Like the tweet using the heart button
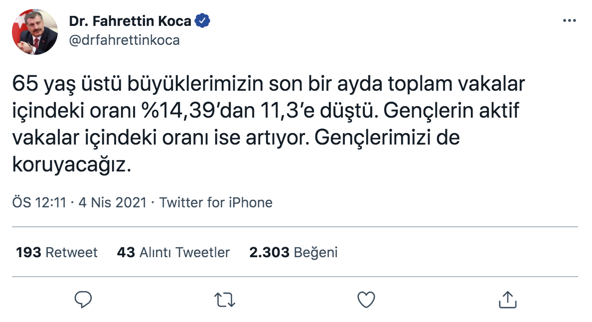Screen dimensions: 592x322 coord(367,300)
